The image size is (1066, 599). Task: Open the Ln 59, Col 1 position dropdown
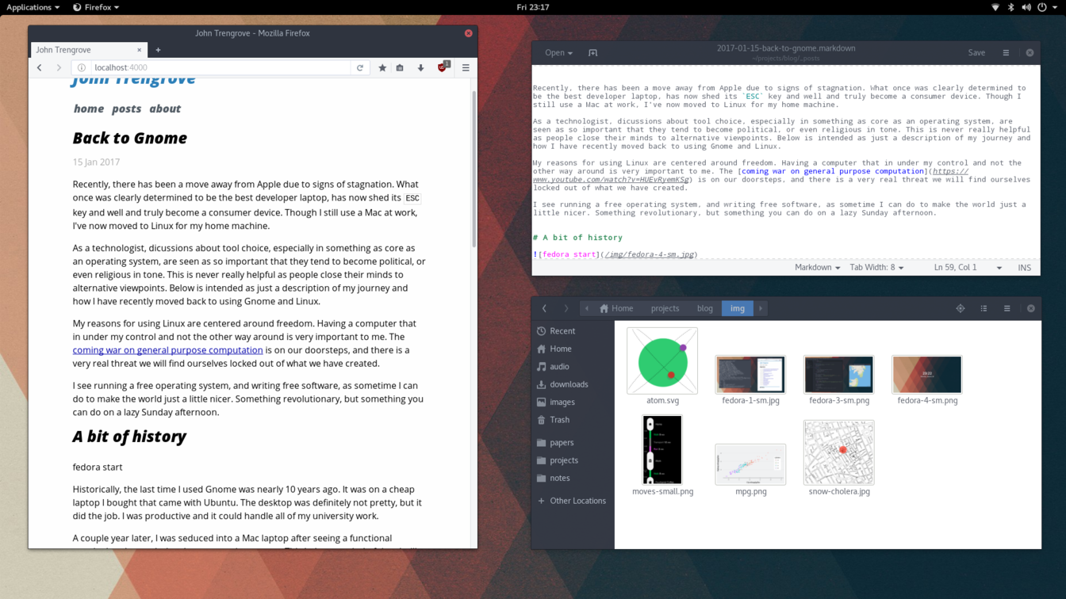(968, 268)
